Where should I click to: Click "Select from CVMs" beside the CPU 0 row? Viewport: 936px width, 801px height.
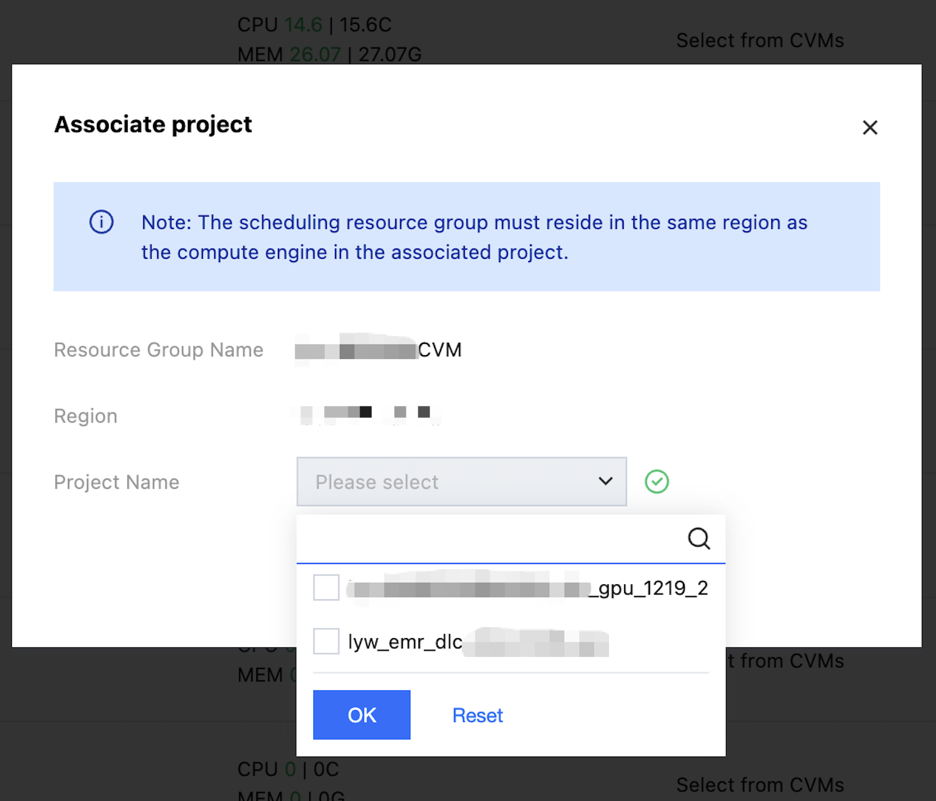759,785
